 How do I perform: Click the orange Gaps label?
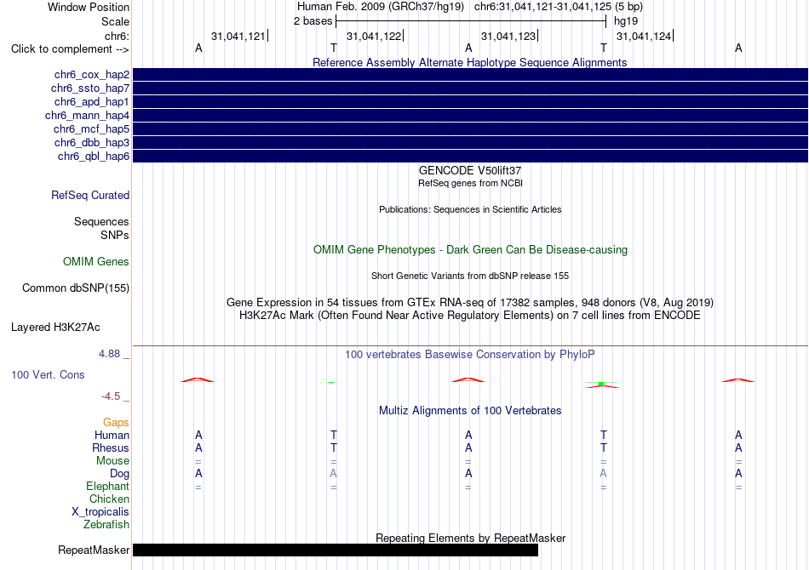[x=116, y=423]
